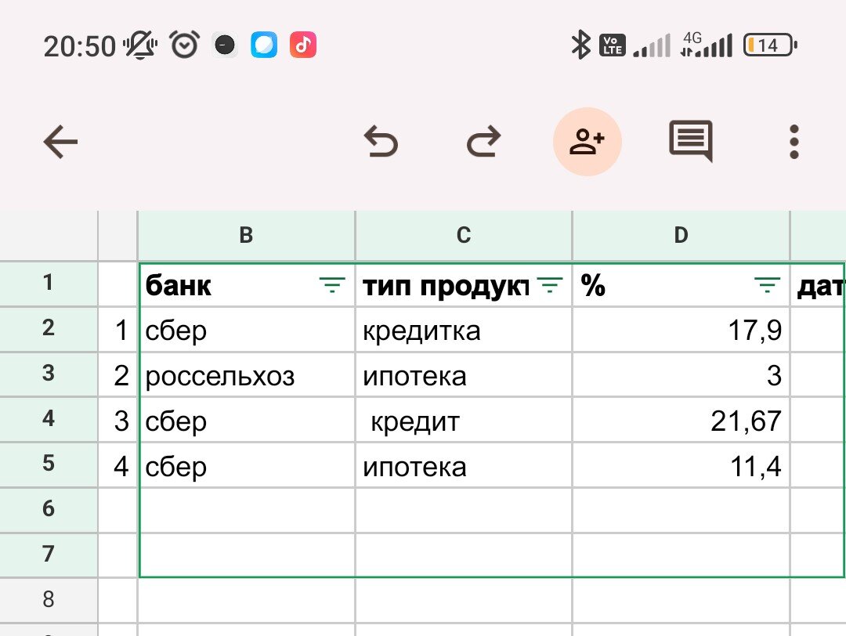Select row 3 header
Image resolution: width=846 pixels, height=636 pixels.
pyautogui.click(x=49, y=374)
